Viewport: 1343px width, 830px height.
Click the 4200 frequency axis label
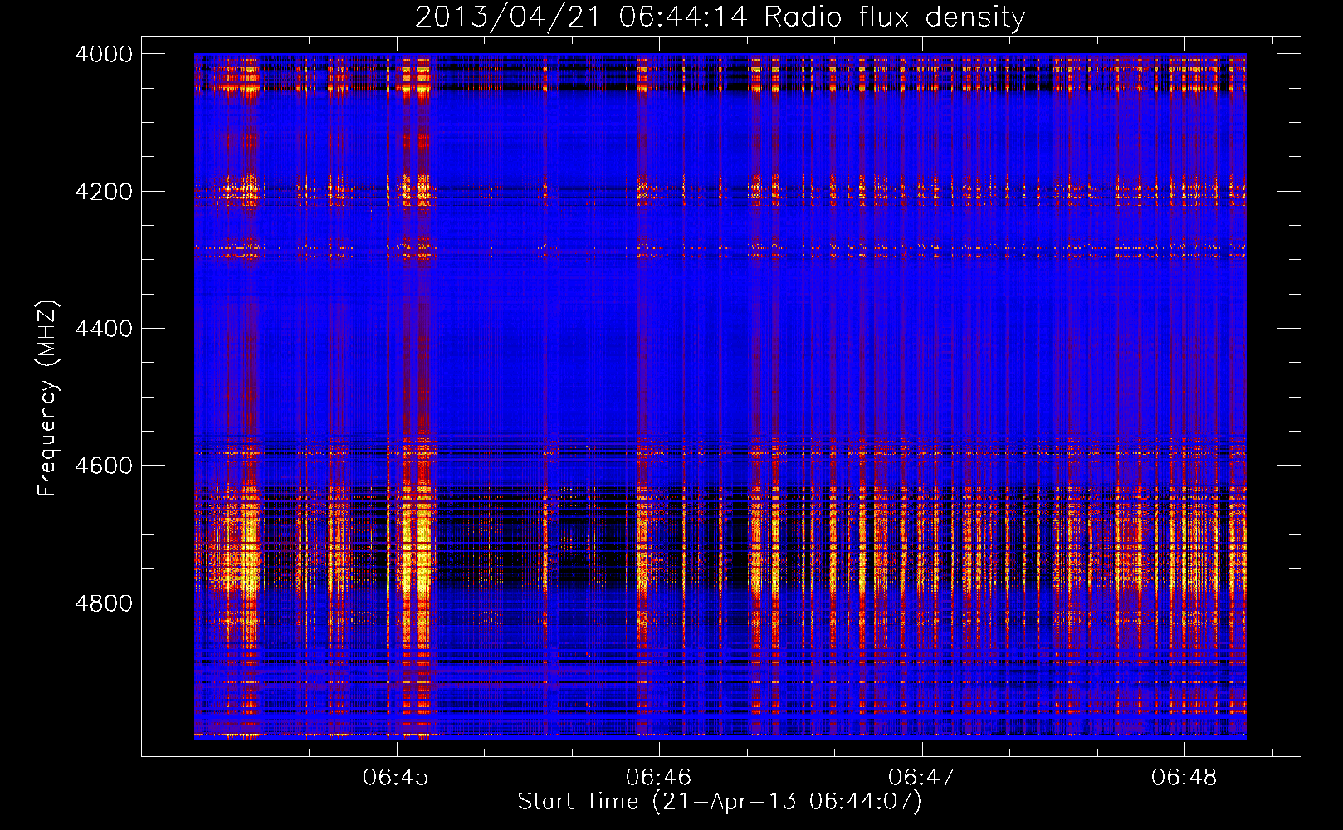coord(104,192)
